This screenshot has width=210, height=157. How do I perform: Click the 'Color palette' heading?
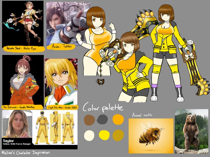[x=103, y=107]
